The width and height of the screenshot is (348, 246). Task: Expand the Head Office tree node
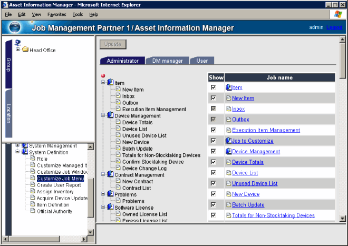pyautogui.click(x=18, y=50)
